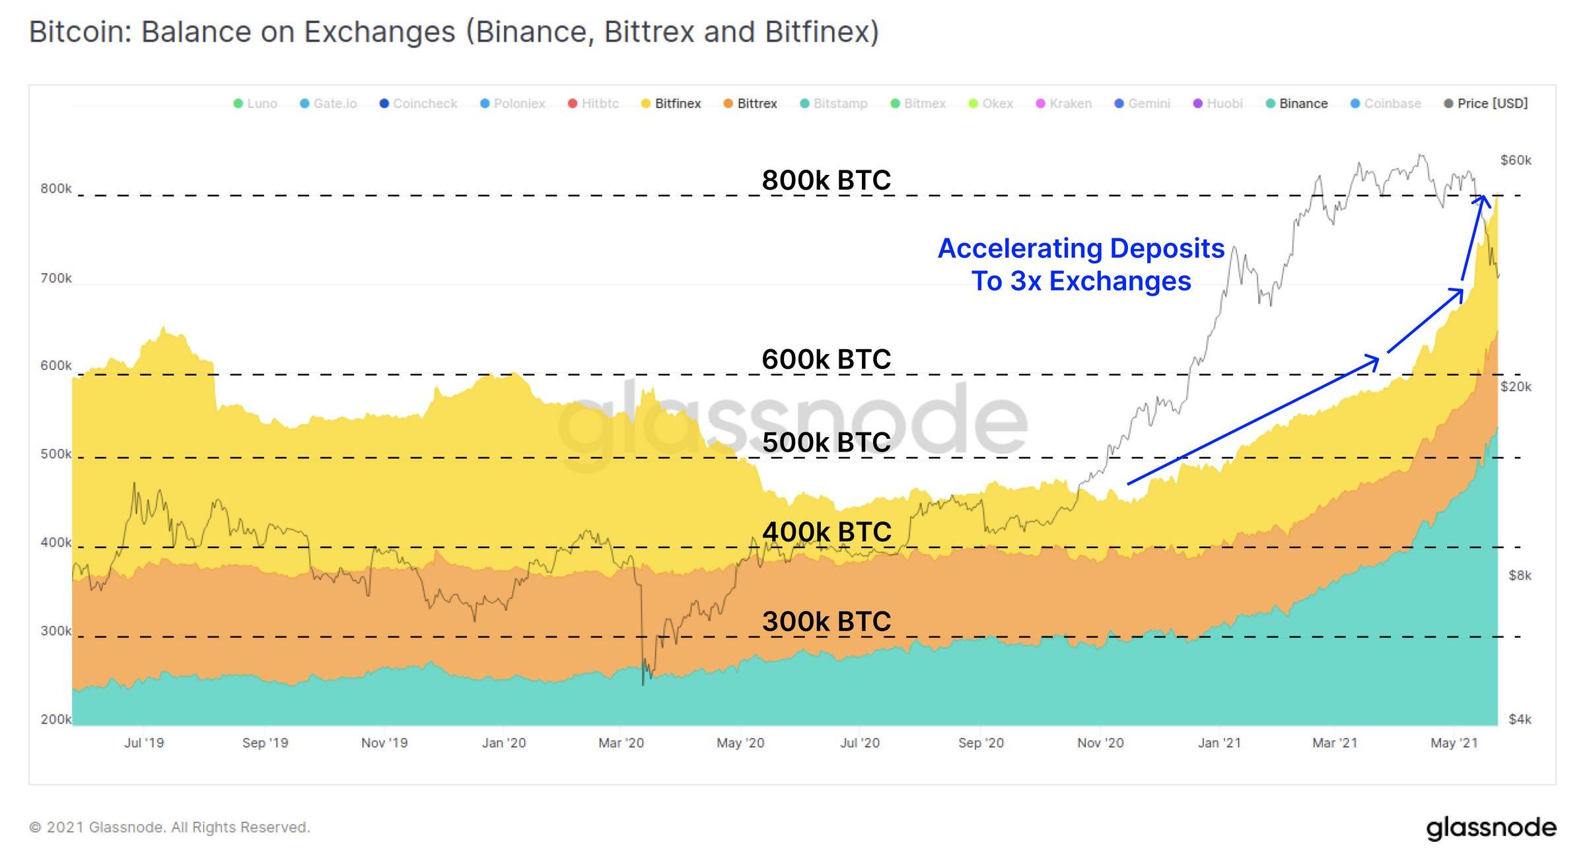Enable Kraken series in legend
This screenshot has width=1585, height=851.
coord(1070,104)
